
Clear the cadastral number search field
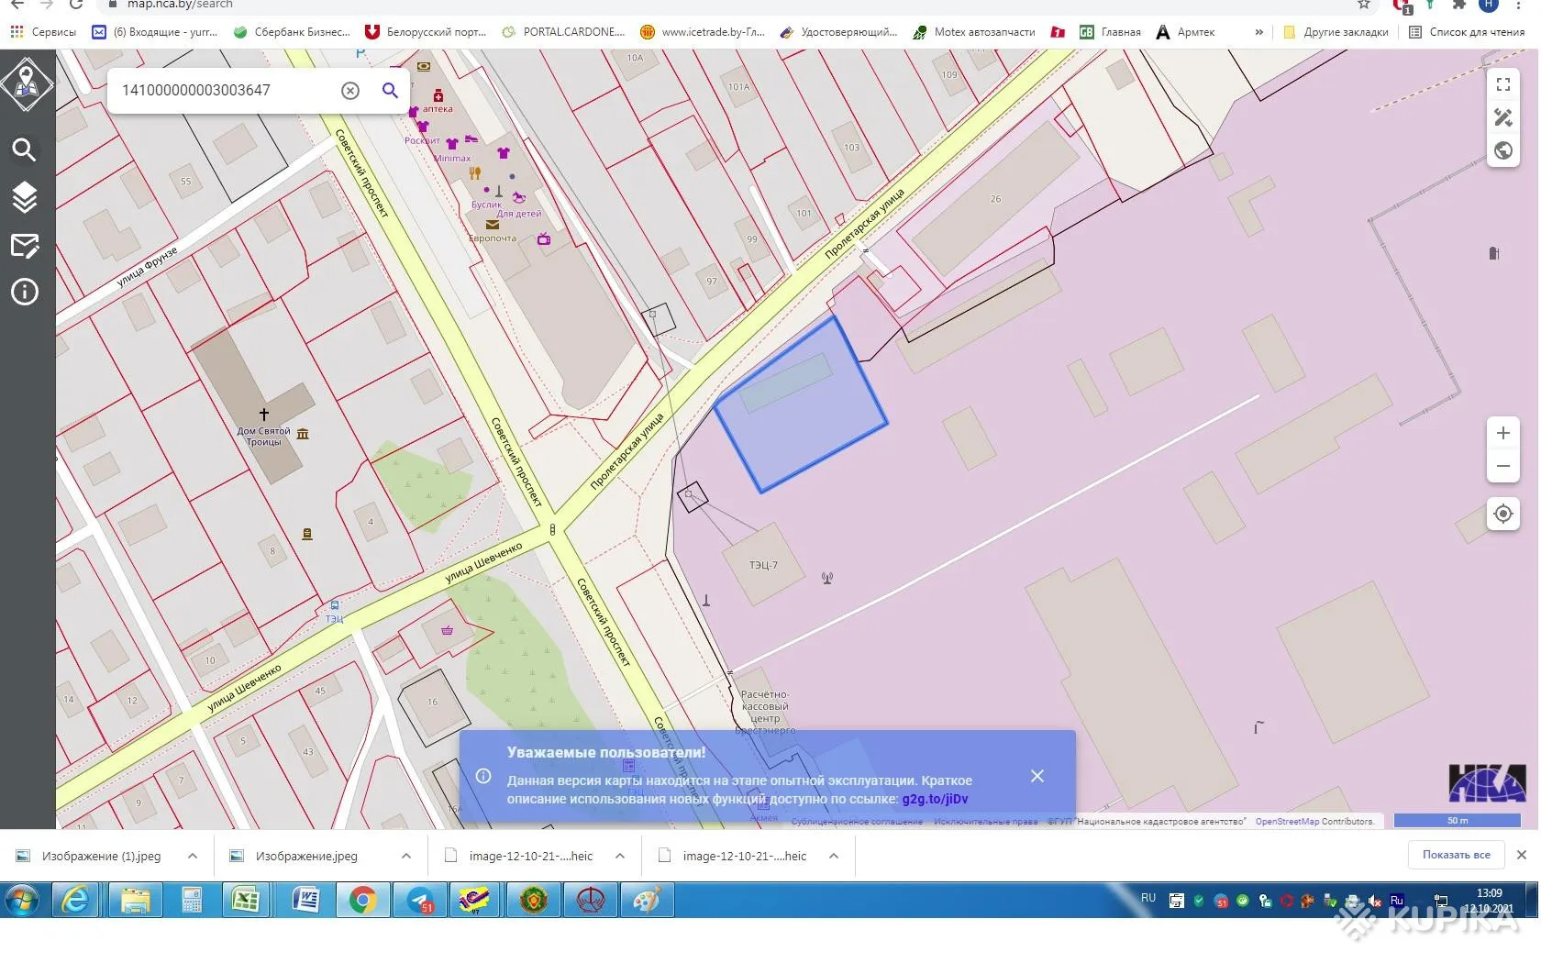coord(350,90)
